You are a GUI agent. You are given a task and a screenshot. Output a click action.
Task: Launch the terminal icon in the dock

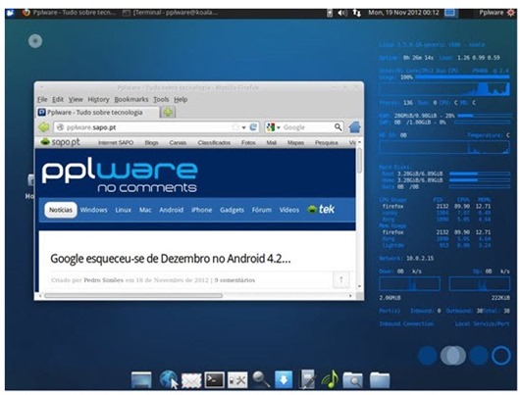tap(215, 379)
